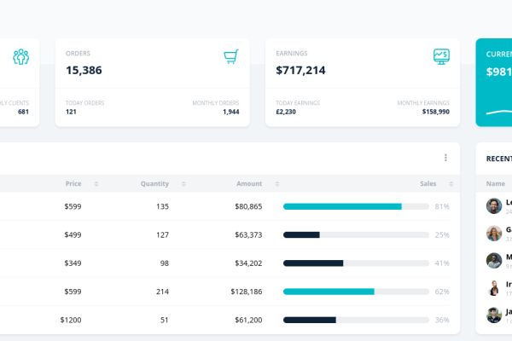The height and width of the screenshot is (341, 512).
Task: Click the 36% sales progress bar
Action: (356, 321)
